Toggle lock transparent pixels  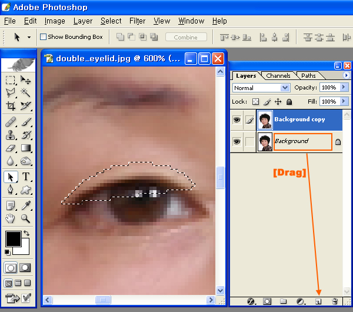pos(255,102)
